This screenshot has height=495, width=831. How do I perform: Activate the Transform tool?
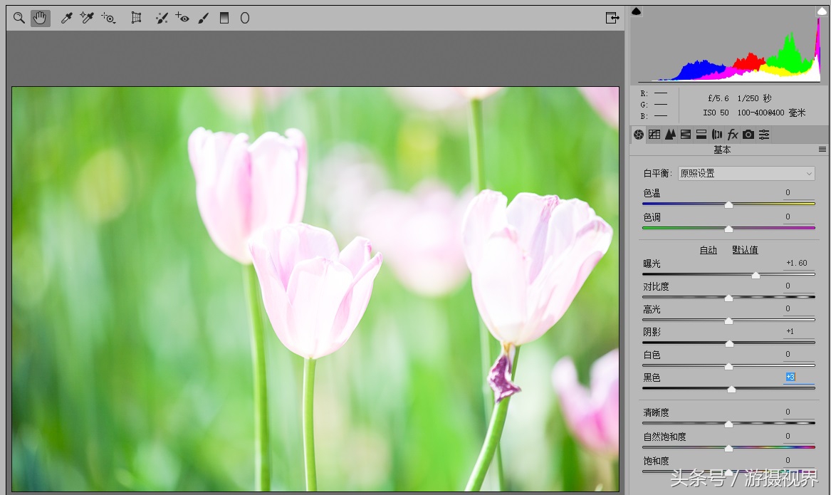[x=136, y=18]
